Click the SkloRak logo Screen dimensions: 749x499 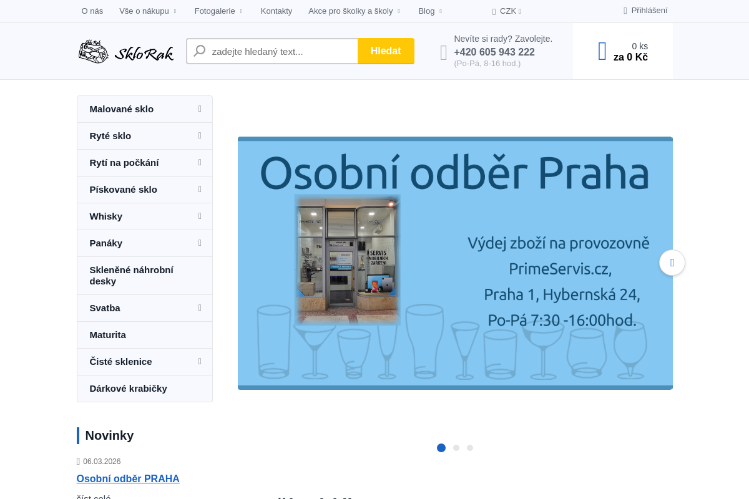(126, 51)
